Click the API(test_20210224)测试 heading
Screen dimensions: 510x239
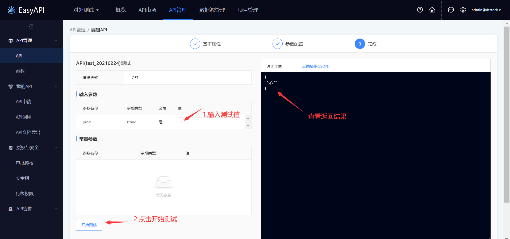tap(103, 63)
